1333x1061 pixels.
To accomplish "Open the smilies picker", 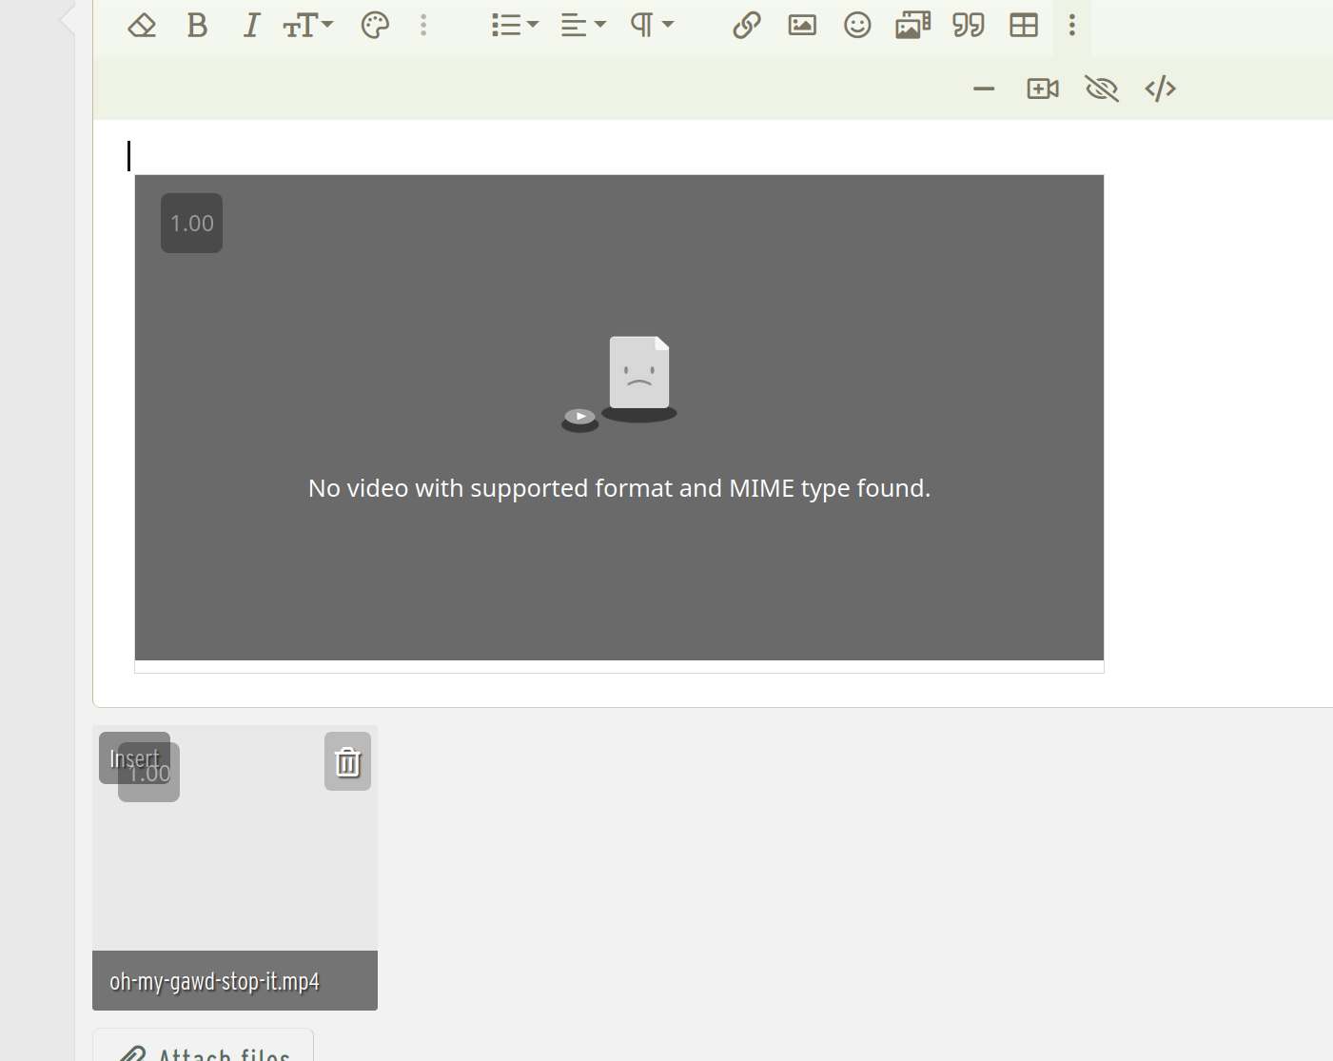I will [857, 26].
